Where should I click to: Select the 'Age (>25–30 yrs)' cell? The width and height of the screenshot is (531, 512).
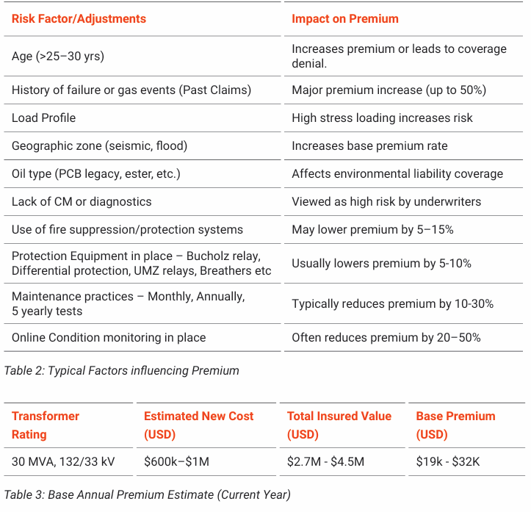point(58,56)
